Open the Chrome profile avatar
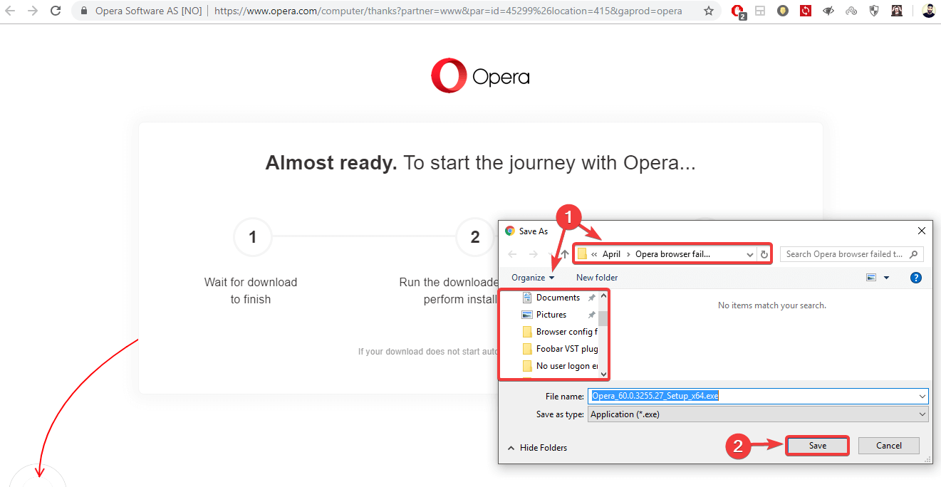Screen dimensions: 941x487 pos(928,11)
